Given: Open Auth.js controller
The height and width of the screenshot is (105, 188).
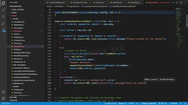Looking at the screenshot, I should (x=26, y=34).
